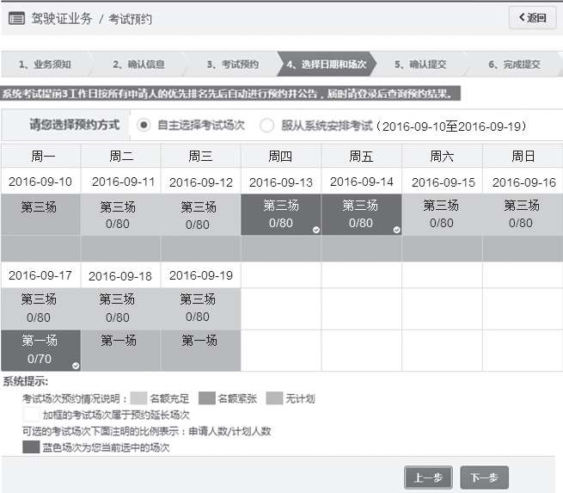This screenshot has width=563, height=493.
Task: Click the 下一步 button
Action: (x=484, y=478)
